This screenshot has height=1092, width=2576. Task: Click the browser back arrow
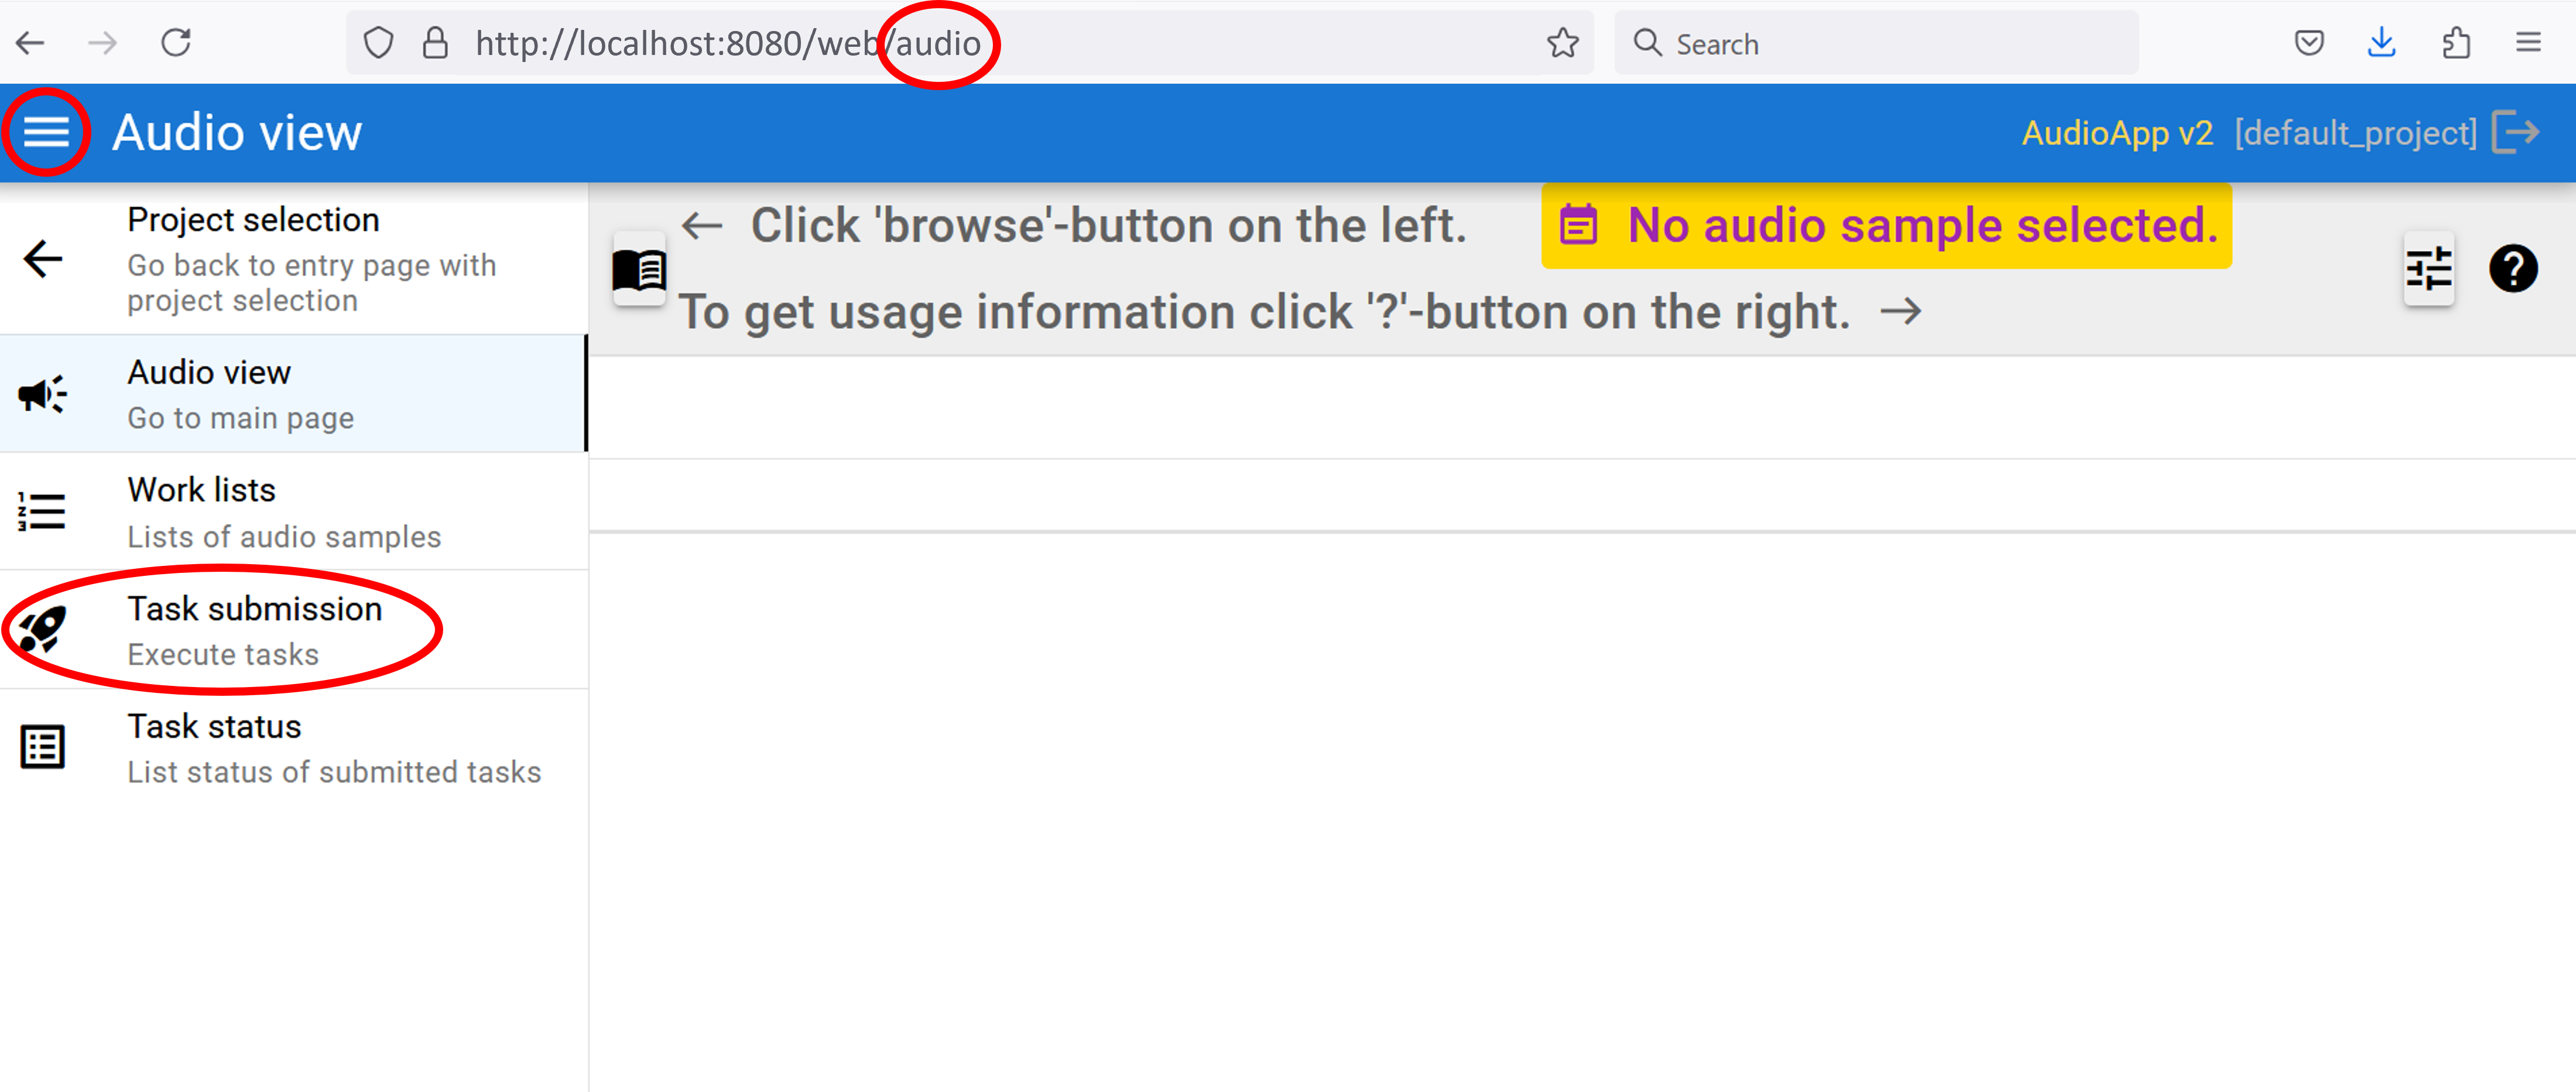pyautogui.click(x=30, y=43)
